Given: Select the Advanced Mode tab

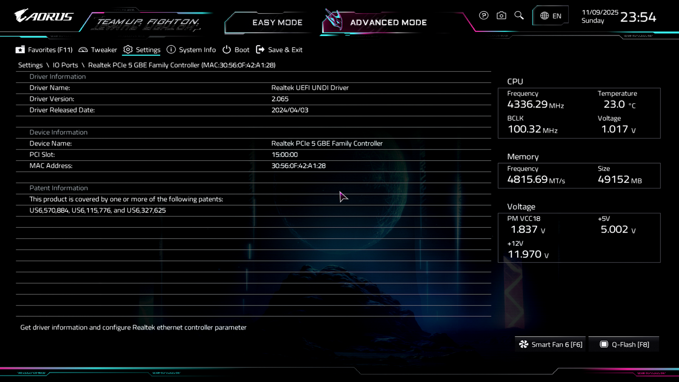Looking at the screenshot, I should (x=388, y=23).
